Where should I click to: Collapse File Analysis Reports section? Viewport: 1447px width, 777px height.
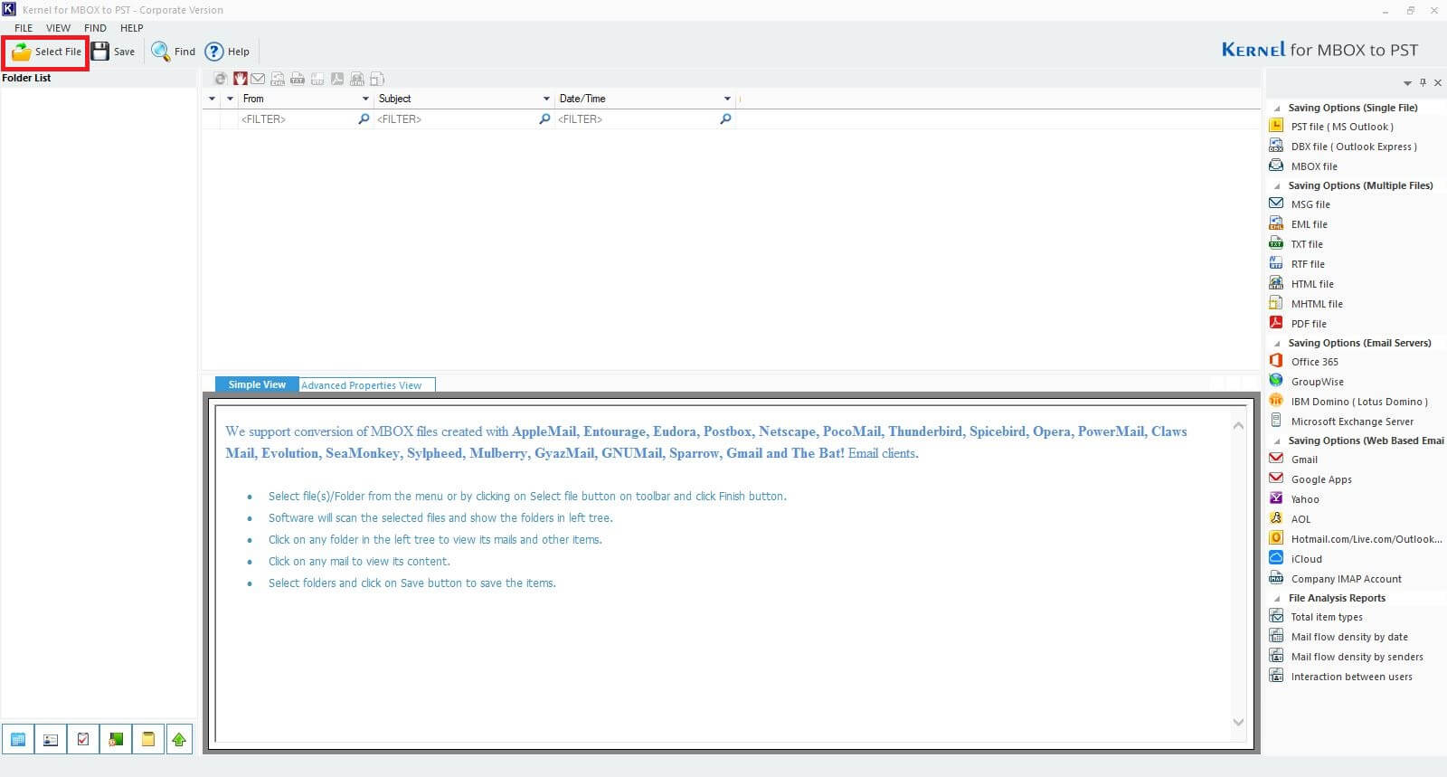click(x=1277, y=598)
